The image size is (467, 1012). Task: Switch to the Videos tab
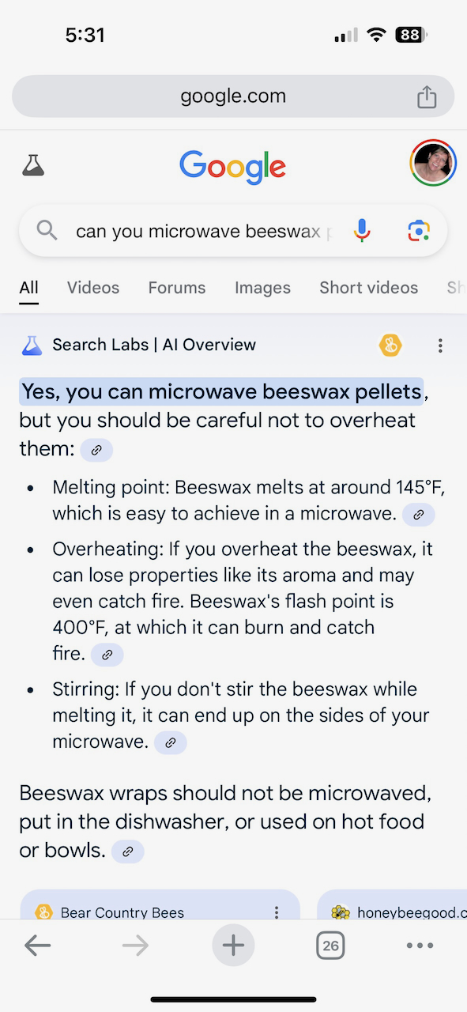[93, 288]
